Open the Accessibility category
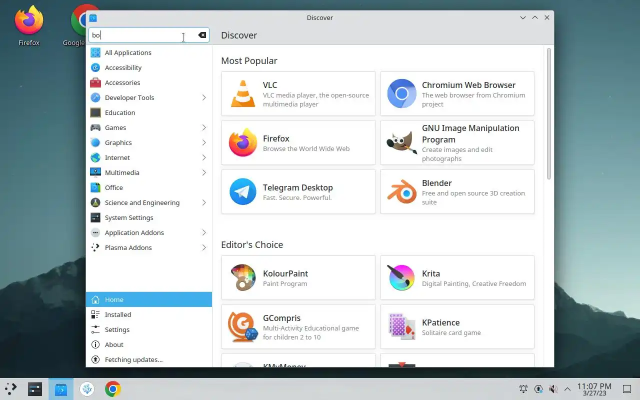The image size is (640, 400). pyautogui.click(x=149, y=67)
